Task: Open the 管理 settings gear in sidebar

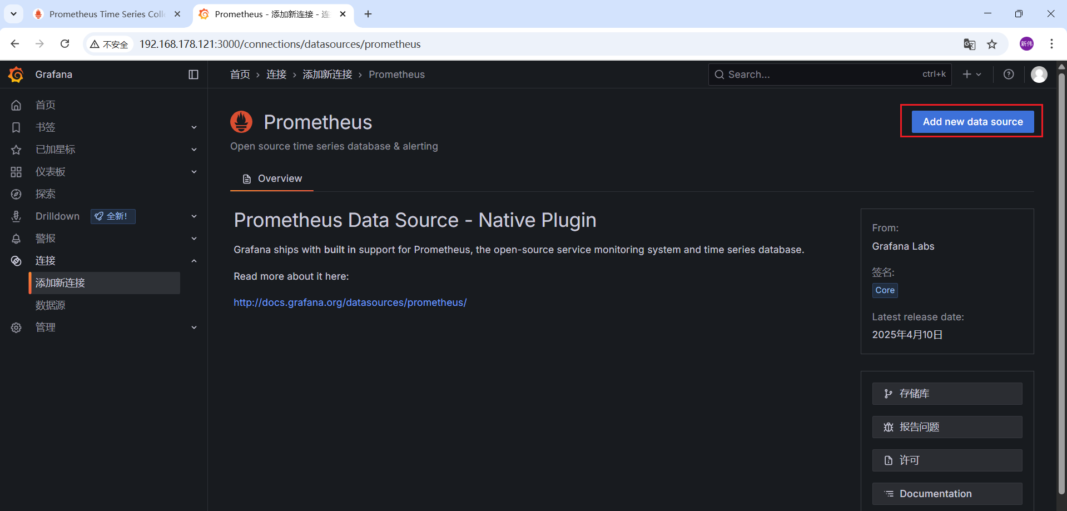Action: pyautogui.click(x=16, y=327)
